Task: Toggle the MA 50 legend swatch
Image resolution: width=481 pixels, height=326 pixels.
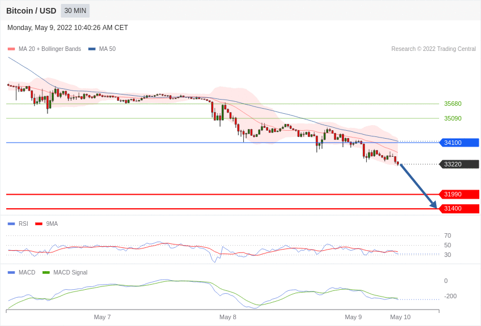Action: point(92,49)
